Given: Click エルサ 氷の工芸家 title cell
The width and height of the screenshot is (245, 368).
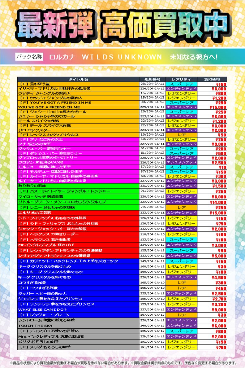Looking at the screenshot, I should point(78,213).
